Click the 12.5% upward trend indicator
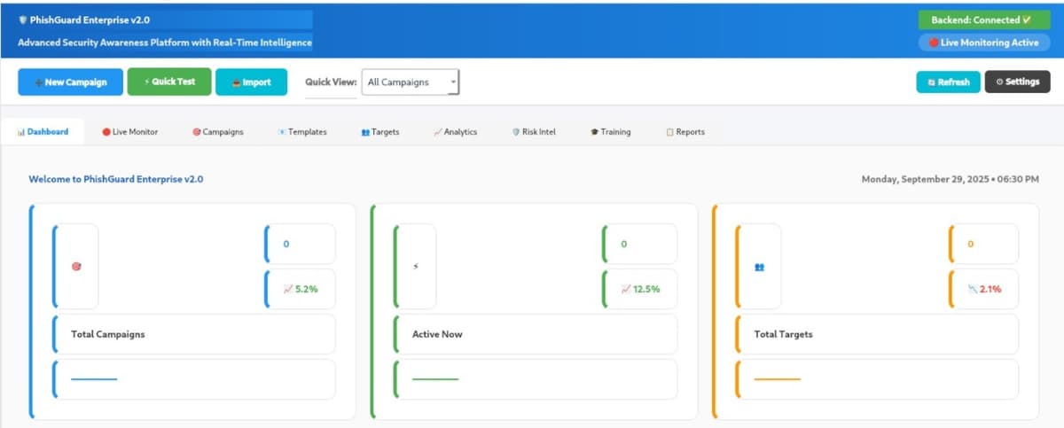1064x428 pixels. 640,289
